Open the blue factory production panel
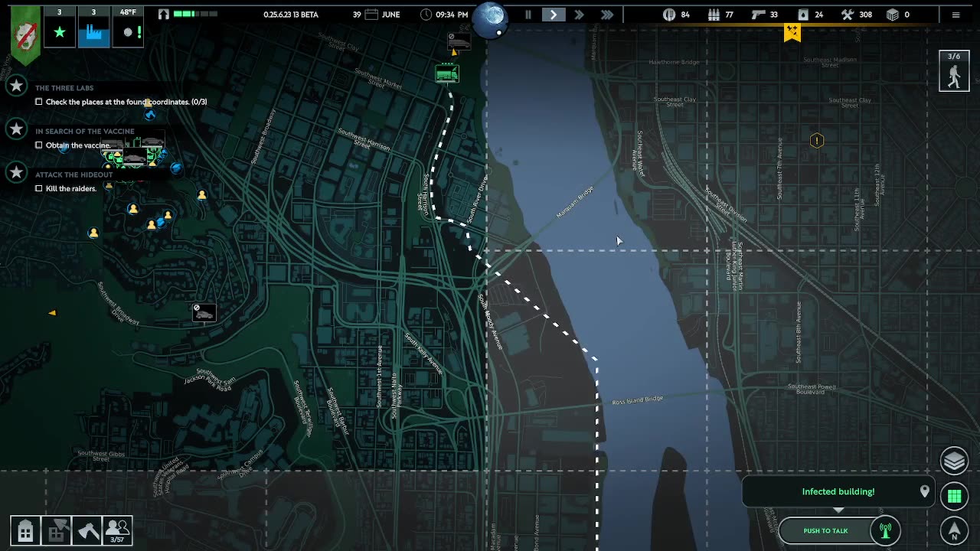This screenshot has height=551, width=980. (x=94, y=28)
